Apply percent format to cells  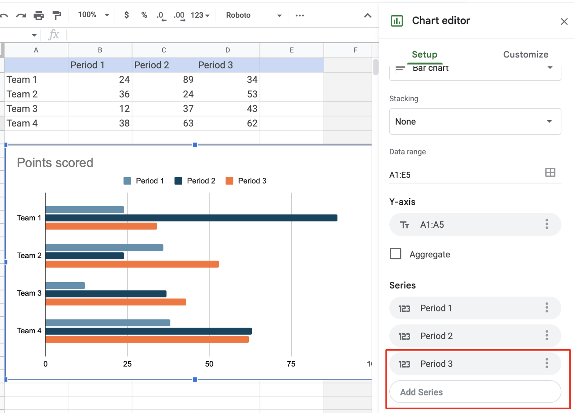point(144,15)
